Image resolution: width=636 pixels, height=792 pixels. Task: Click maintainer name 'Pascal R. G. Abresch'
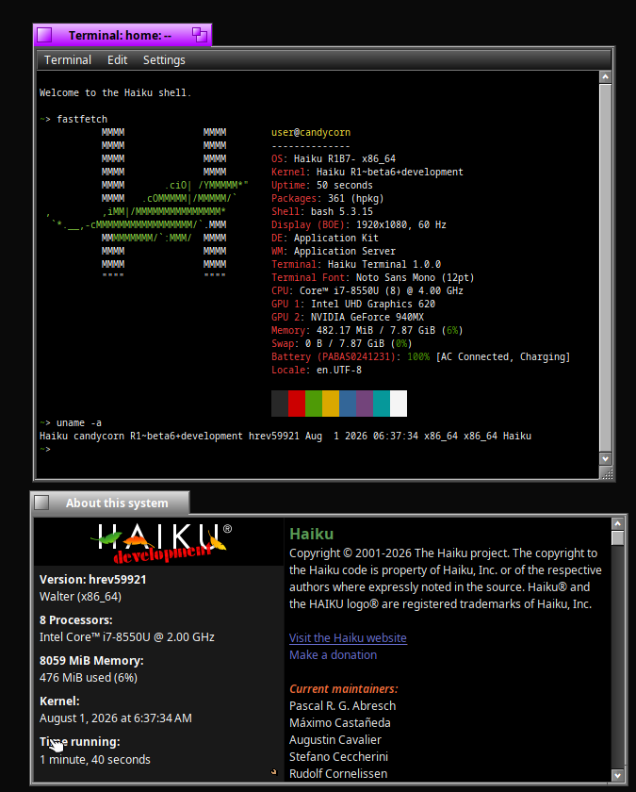[x=343, y=706]
